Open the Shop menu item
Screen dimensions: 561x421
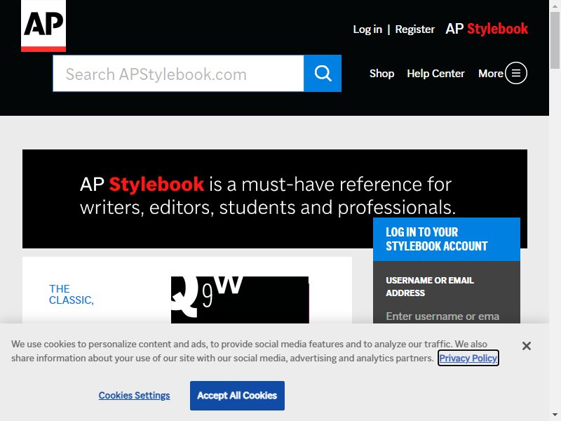[x=381, y=74]
